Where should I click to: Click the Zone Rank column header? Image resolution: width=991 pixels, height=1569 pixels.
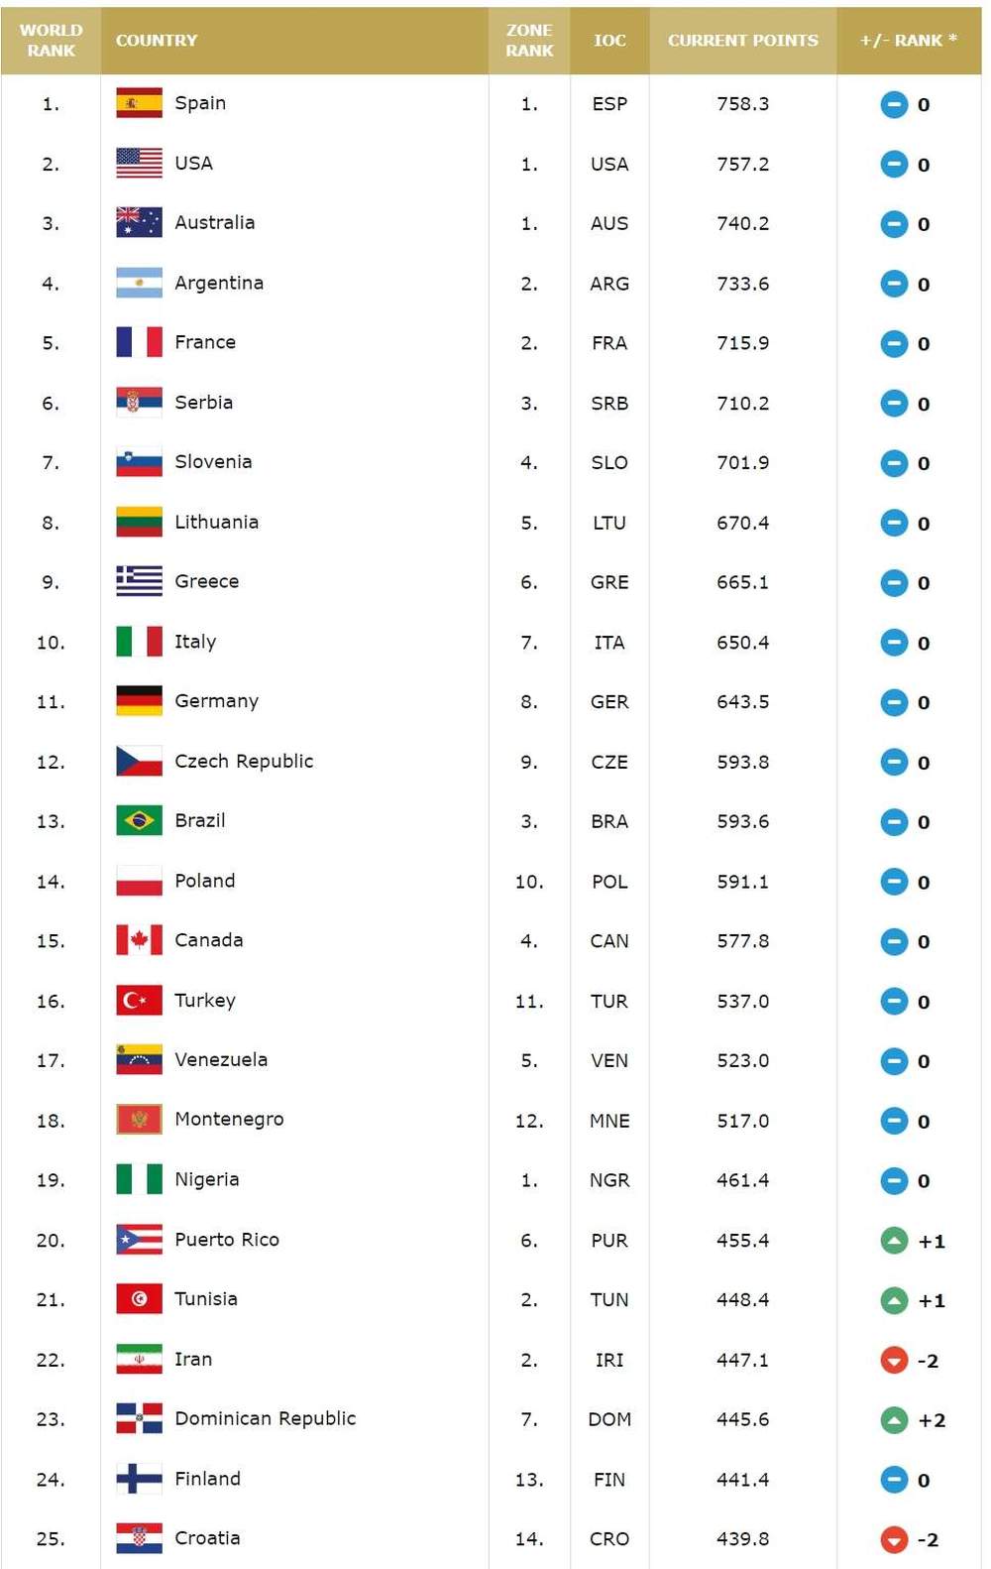tap(529, 41)
